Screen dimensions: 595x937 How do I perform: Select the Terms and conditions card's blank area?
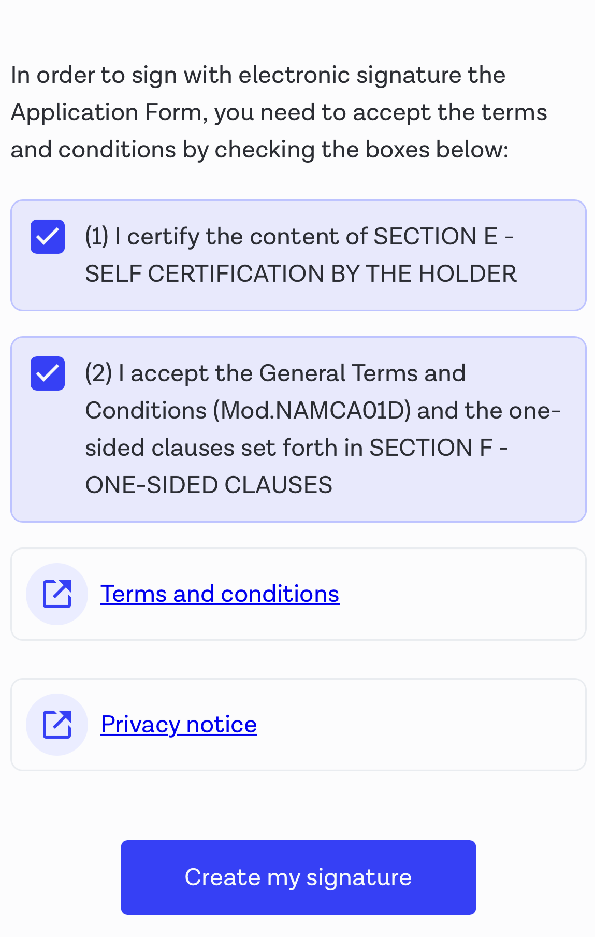(x=461, y=594)
